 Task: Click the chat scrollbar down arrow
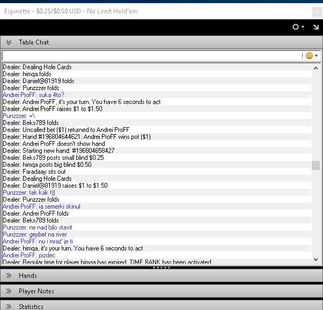pos(315,260)
